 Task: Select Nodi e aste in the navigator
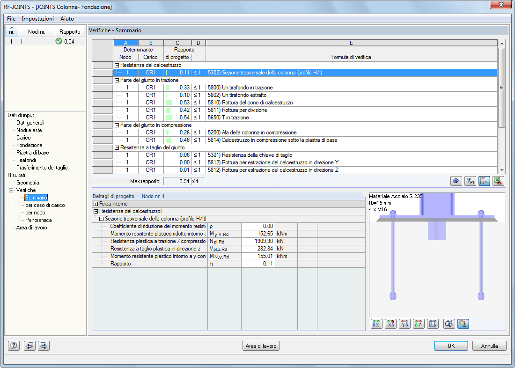click(29, 130)
